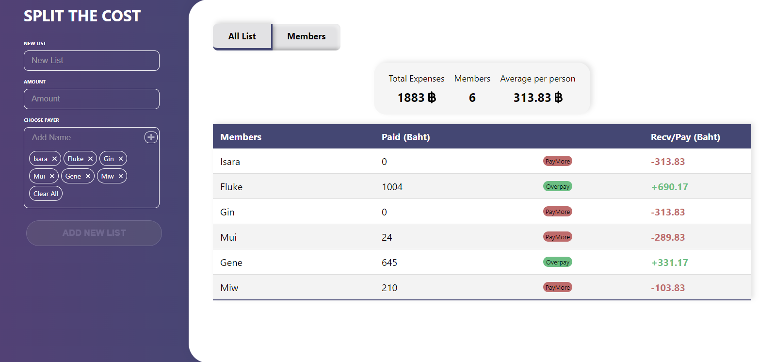Click the average per person value 313.83 ฿

click(x=538, y=98)
